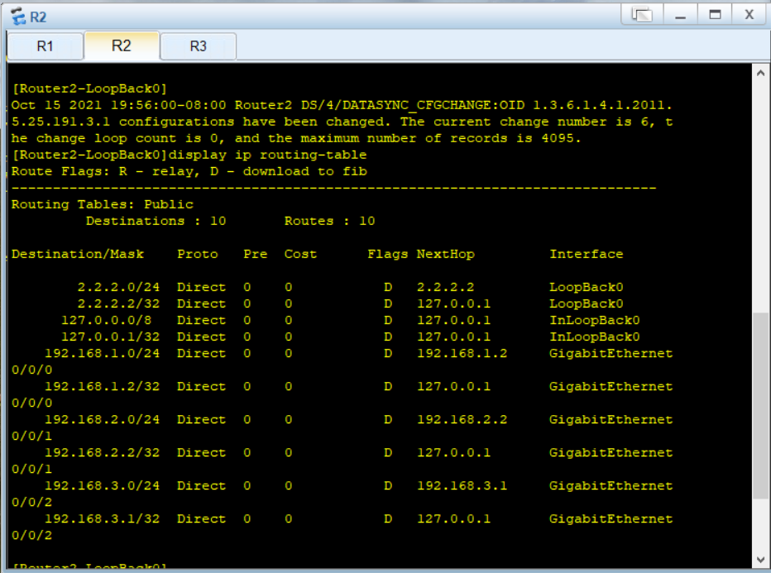Viewport: 771px width, 573px height.
Task: Click the 2.2.2.0/24 destination entry
Action: click(118, 287)
